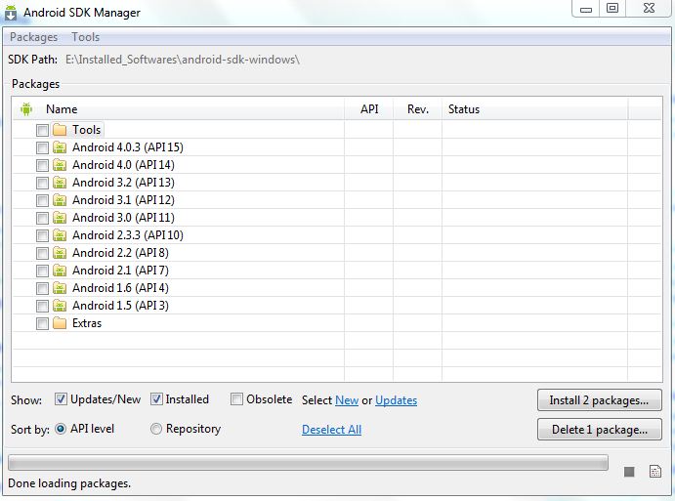Open the SDK Manager log icon
The image size is (675, 501).
(654, 472)
